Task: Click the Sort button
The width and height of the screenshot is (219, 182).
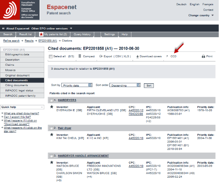Action: tap(149, 86)
